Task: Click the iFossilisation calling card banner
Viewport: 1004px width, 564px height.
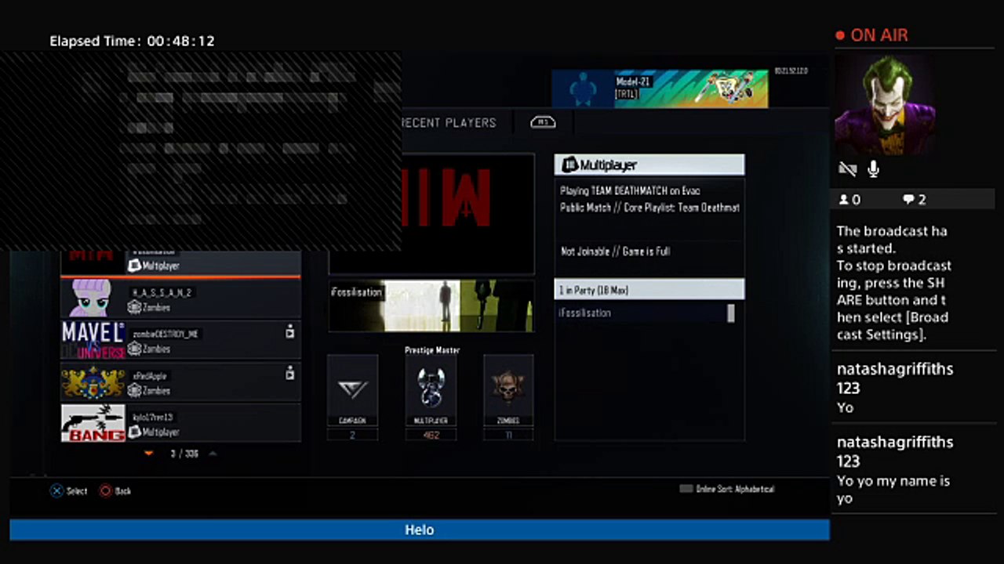Action: point(431,305)
